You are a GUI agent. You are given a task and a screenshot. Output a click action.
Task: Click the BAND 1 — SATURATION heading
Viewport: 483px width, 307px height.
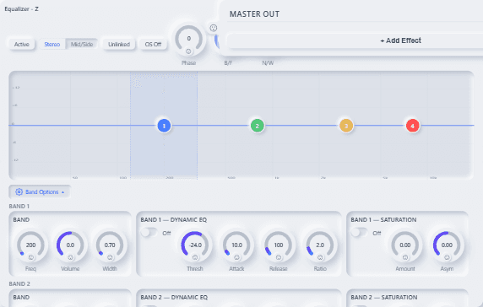click(x=383, y=219)
